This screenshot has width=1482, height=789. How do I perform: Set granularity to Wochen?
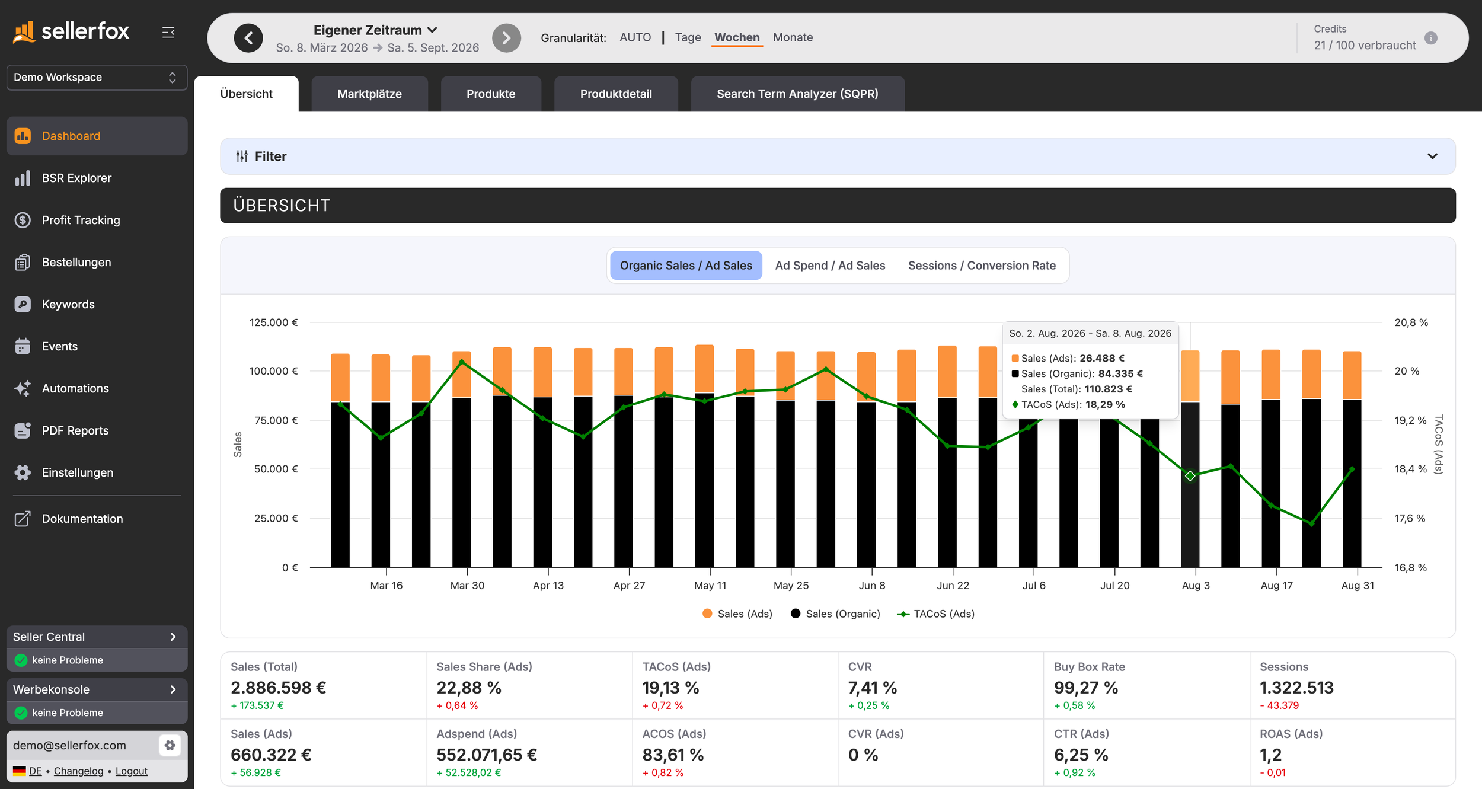[737, 37]
